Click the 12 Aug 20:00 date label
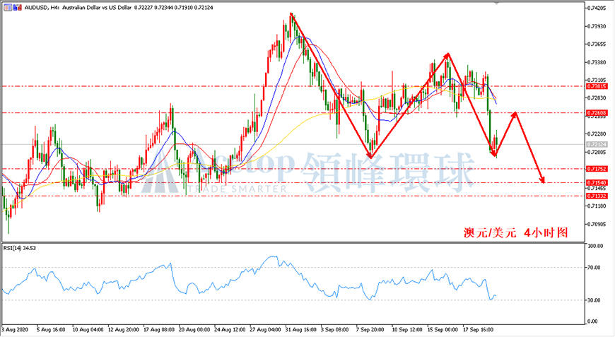This screenshot has width=615, height=337. point(123,329)
